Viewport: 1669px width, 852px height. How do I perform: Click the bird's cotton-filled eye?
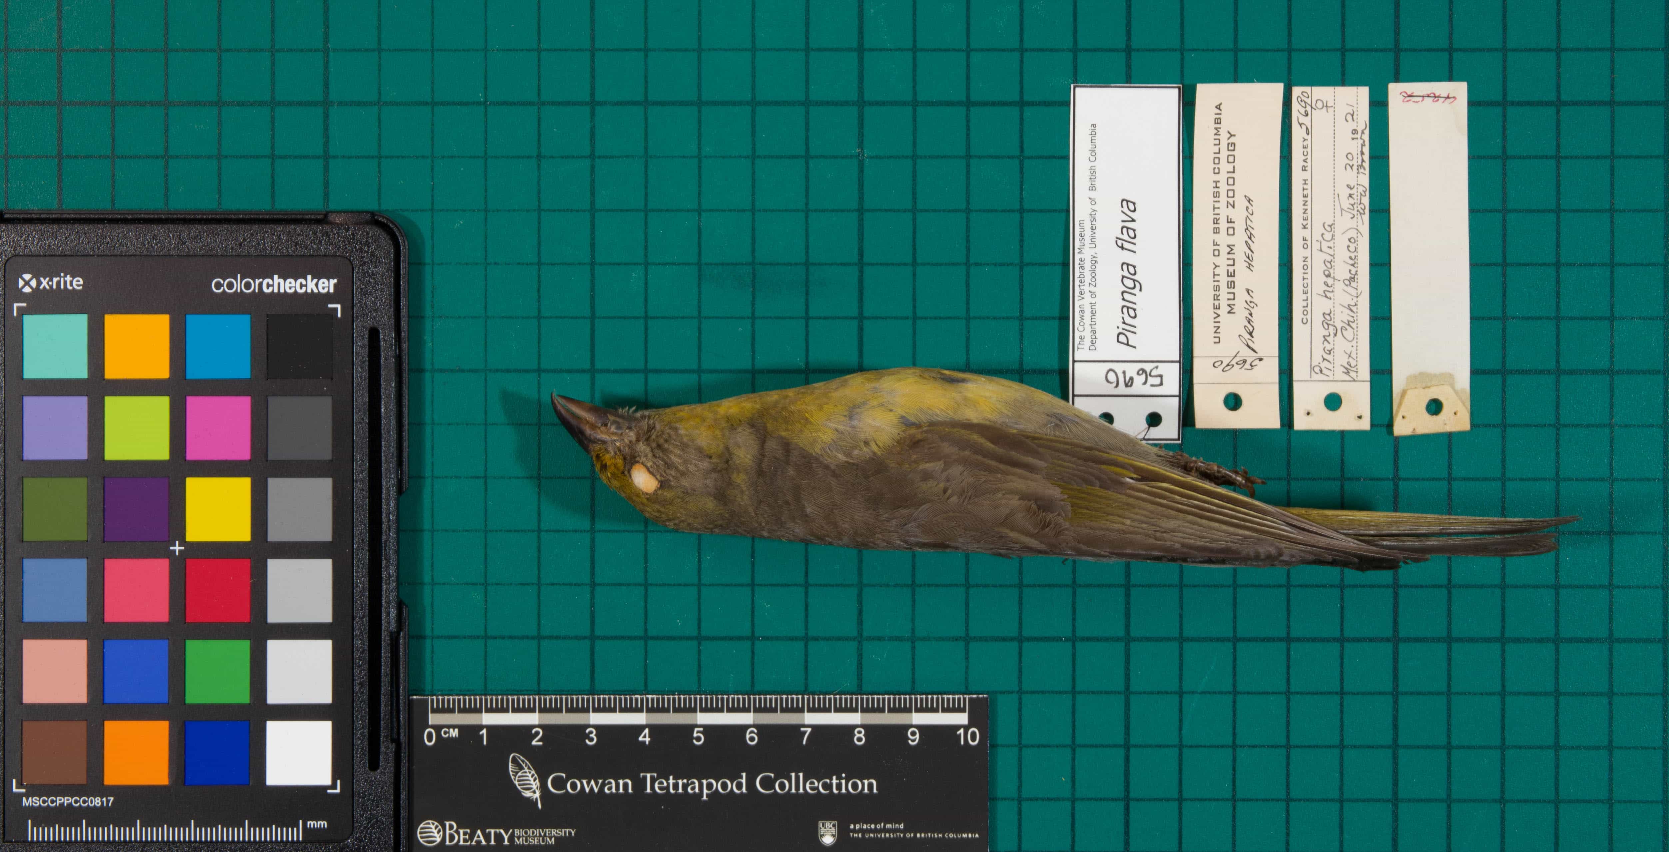point(645,478)
